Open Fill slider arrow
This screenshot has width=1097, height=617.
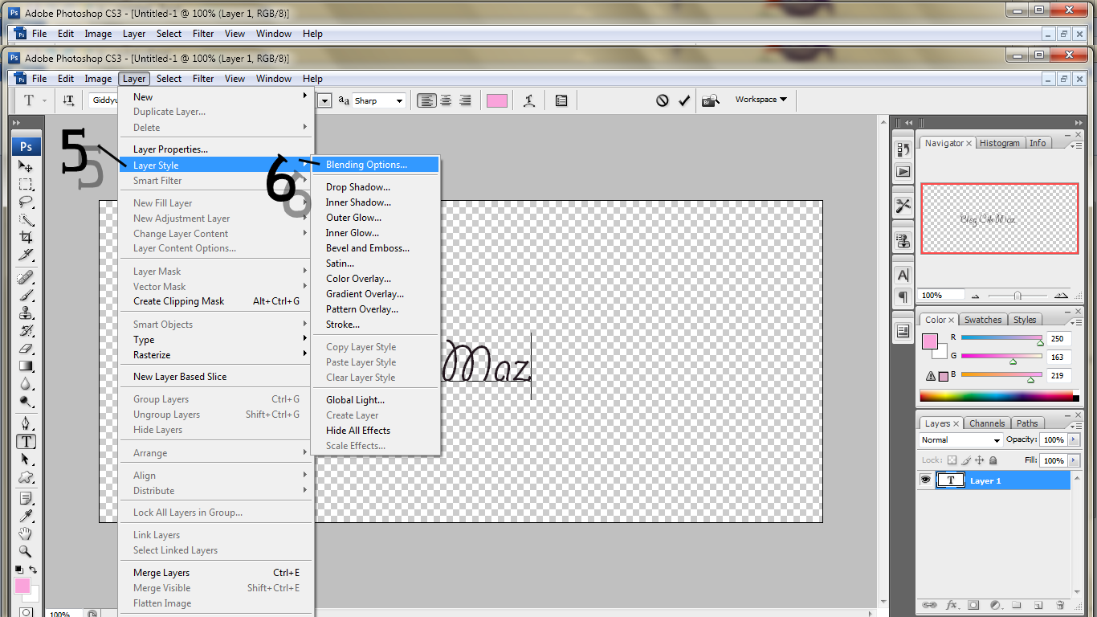[1072, 460]
